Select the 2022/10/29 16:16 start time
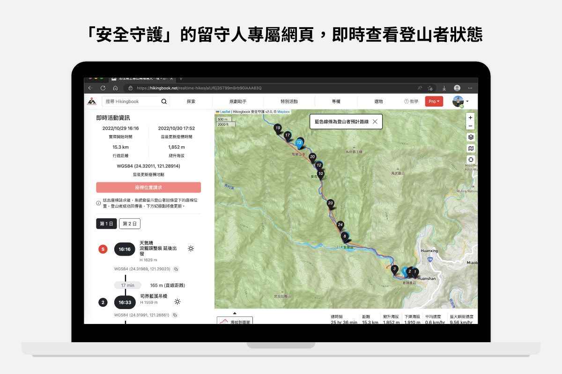The width and height of the screenshot is (562, 374). click(121, 128)
